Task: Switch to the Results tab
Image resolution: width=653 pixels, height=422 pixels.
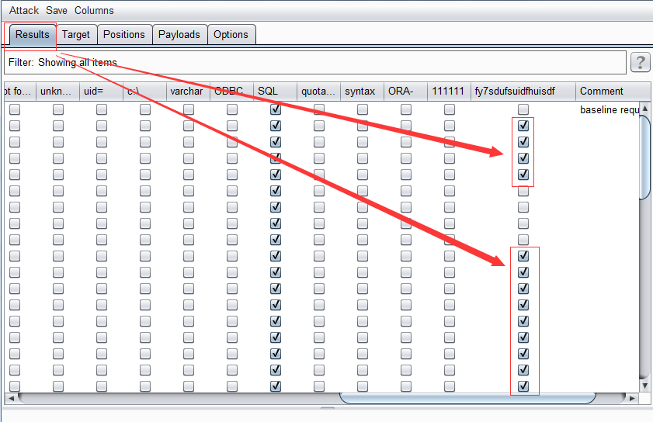Action: click(32, 35)
